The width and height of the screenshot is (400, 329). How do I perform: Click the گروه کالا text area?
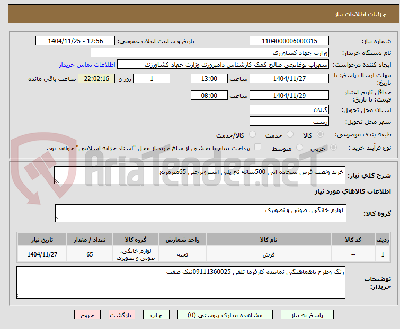tap(200, 213)
